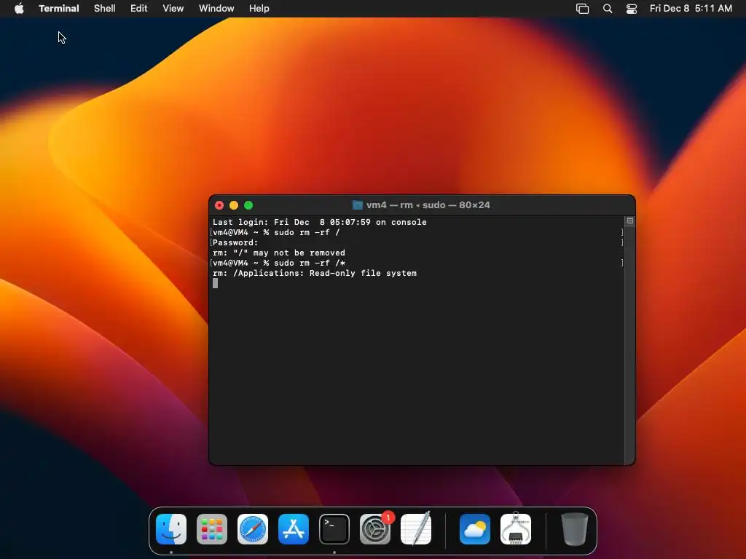746x559 pixels.
Task: Launch Safari from the Dock
Action: pos(253,529)
